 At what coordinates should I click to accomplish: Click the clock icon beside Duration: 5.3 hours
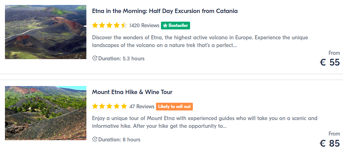pos(95,58)
